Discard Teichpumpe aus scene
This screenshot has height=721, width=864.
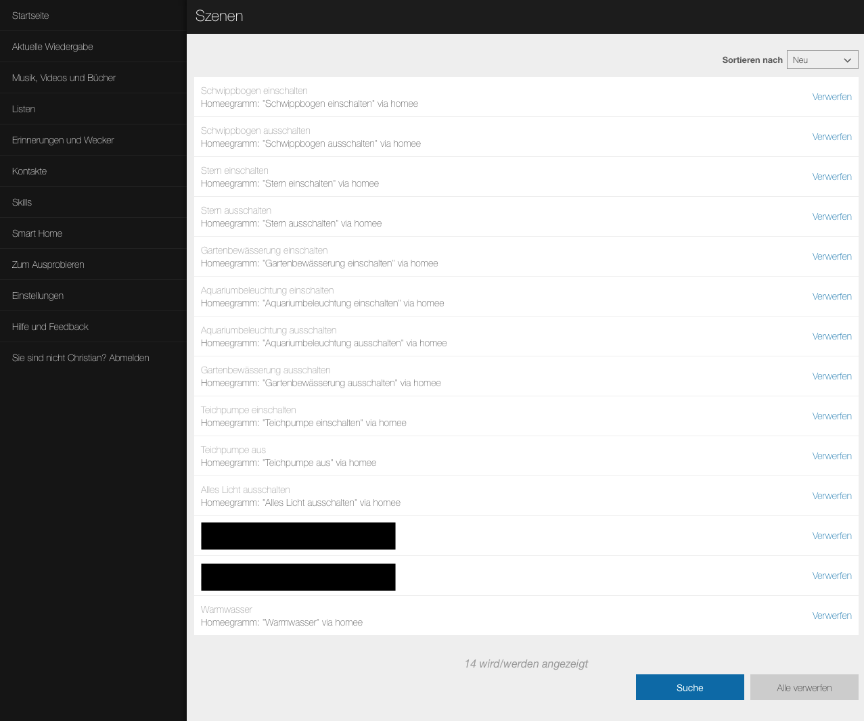point(832,456)
